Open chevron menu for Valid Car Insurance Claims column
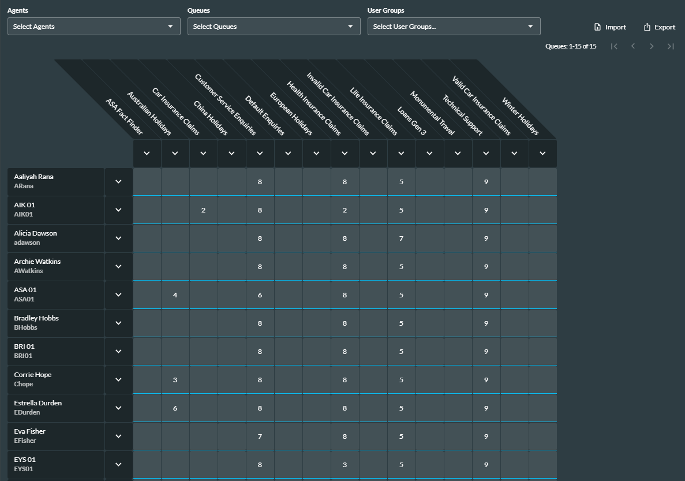Screen dimensions: 685x481 pos(514,154)
